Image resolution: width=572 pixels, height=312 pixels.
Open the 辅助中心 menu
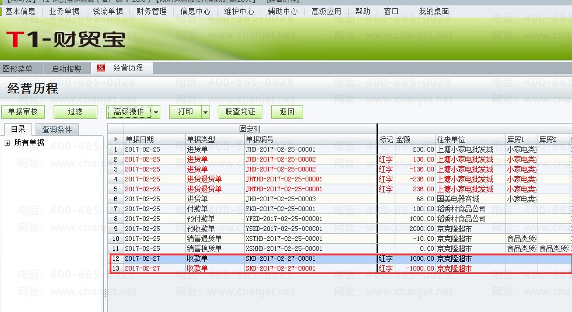tap(283, 11)
